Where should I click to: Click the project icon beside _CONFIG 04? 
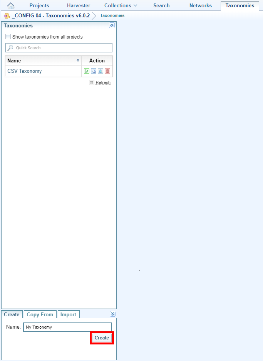pyautogui.click(x=7, y=16)
